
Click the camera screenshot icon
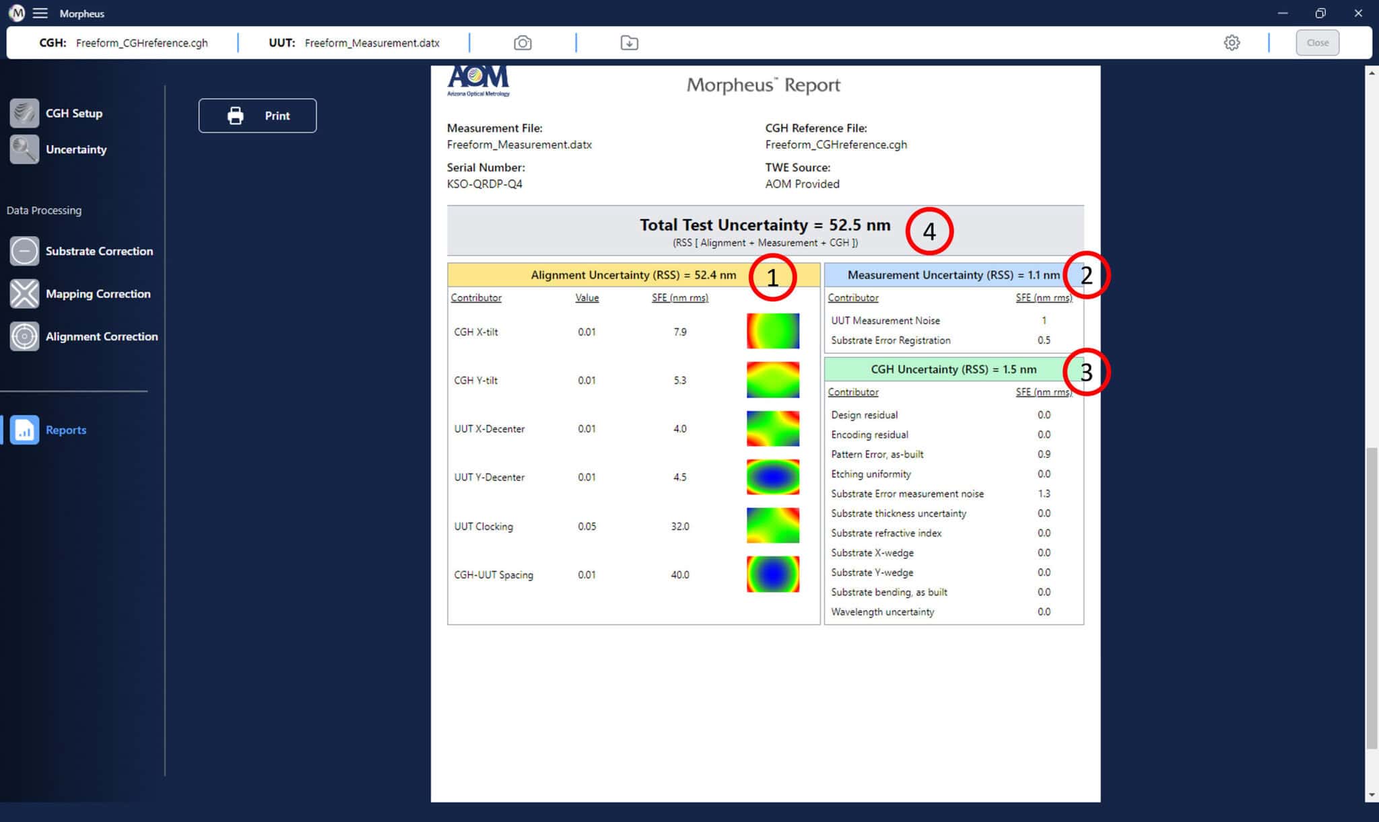click(523, 43)
